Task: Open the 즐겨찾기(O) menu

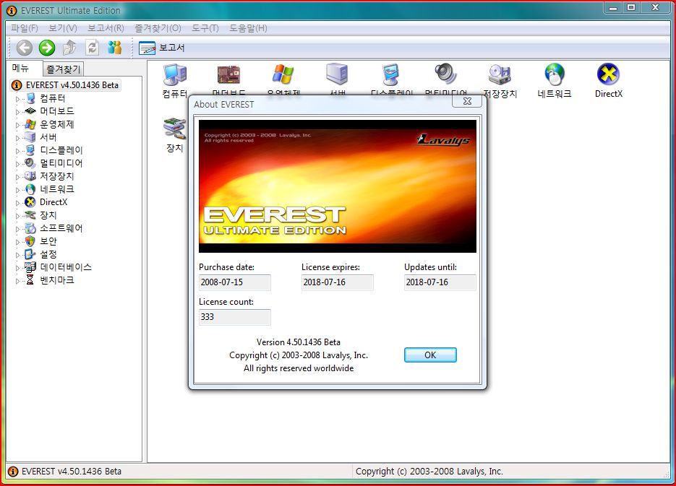Action: (x=158, y=28)
